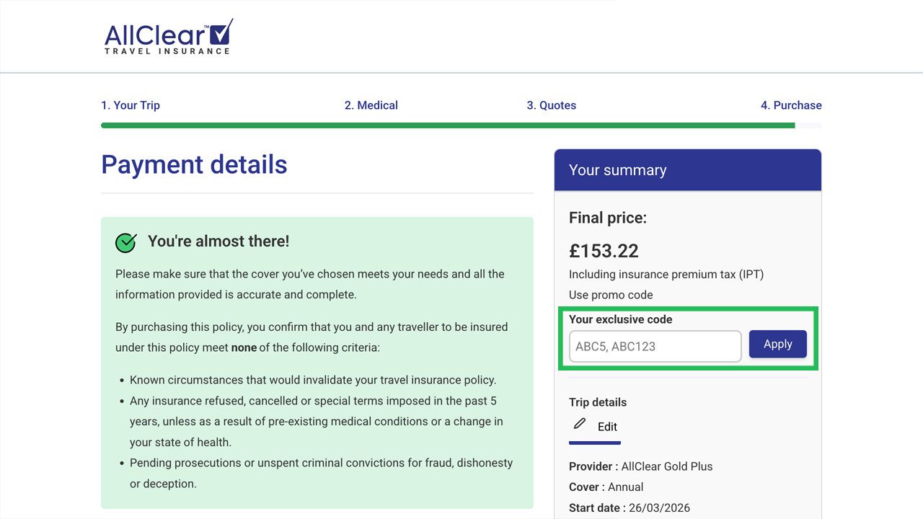
Task: Click the Payment details heading
Action: tap(194, 164)
